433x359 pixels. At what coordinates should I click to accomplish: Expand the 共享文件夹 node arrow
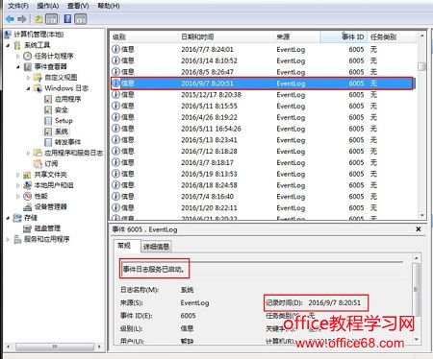point(18,175)
